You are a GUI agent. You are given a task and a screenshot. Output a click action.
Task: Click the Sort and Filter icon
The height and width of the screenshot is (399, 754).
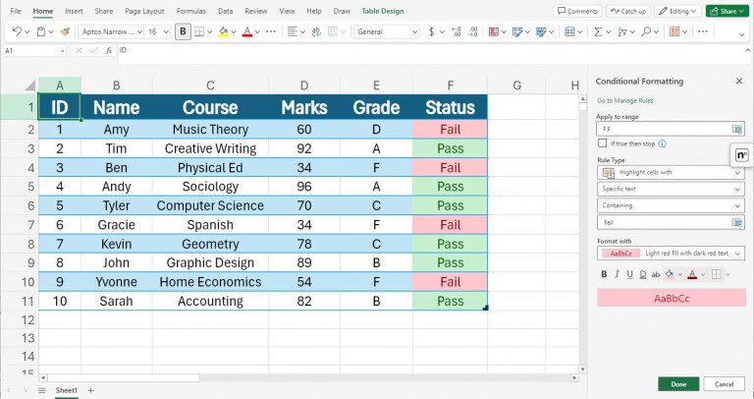coord(621,31)
